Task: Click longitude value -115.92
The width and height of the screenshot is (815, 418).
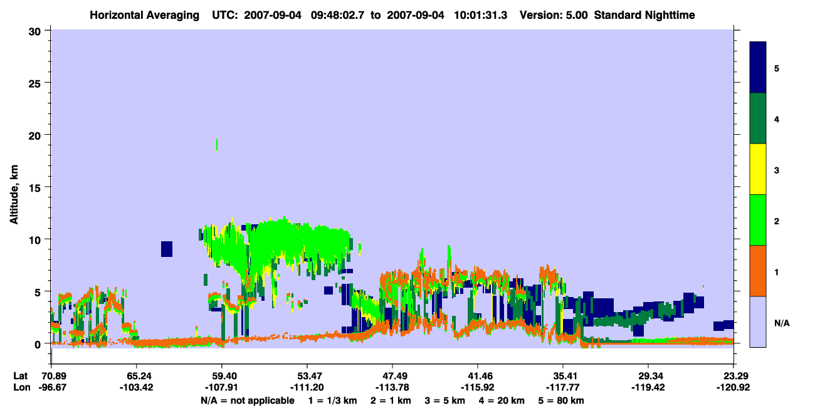Action: point(478,387)
